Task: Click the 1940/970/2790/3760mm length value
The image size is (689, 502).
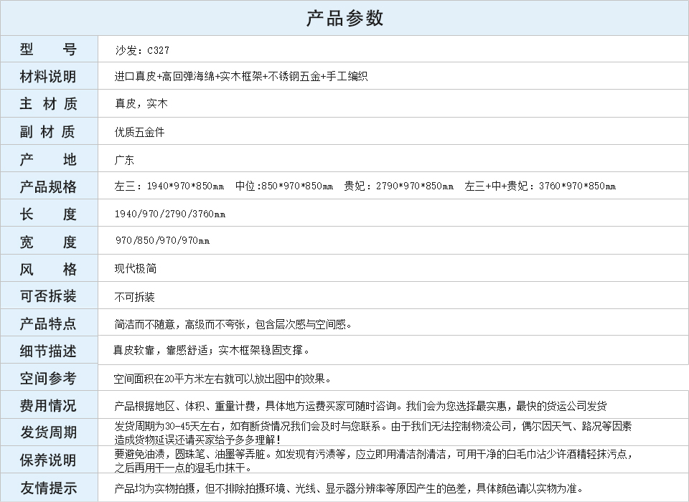Action: pos(170,214)
